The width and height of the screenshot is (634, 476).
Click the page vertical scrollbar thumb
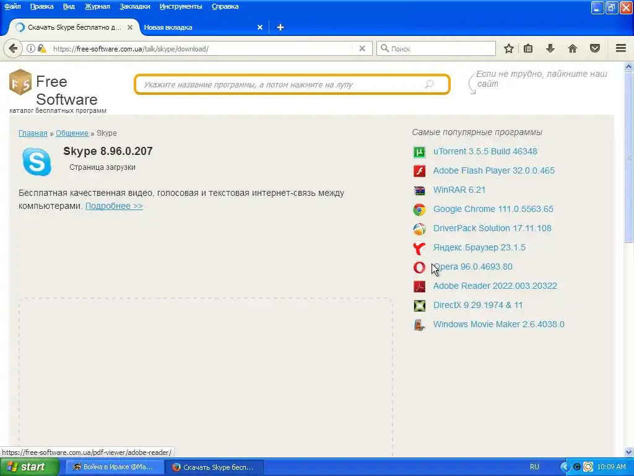tap(628, 157)
